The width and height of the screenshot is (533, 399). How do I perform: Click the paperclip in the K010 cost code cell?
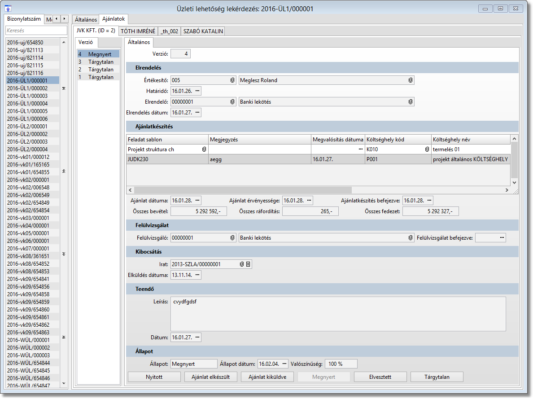427,149
